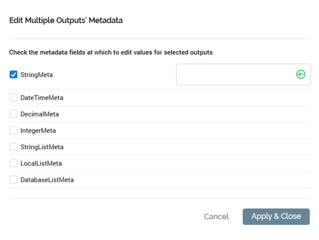Viewport: 319px width, 240px height.
Task: Cancel the metadata edit dialog
Action: pyautogui.click(x=216, y=216)
